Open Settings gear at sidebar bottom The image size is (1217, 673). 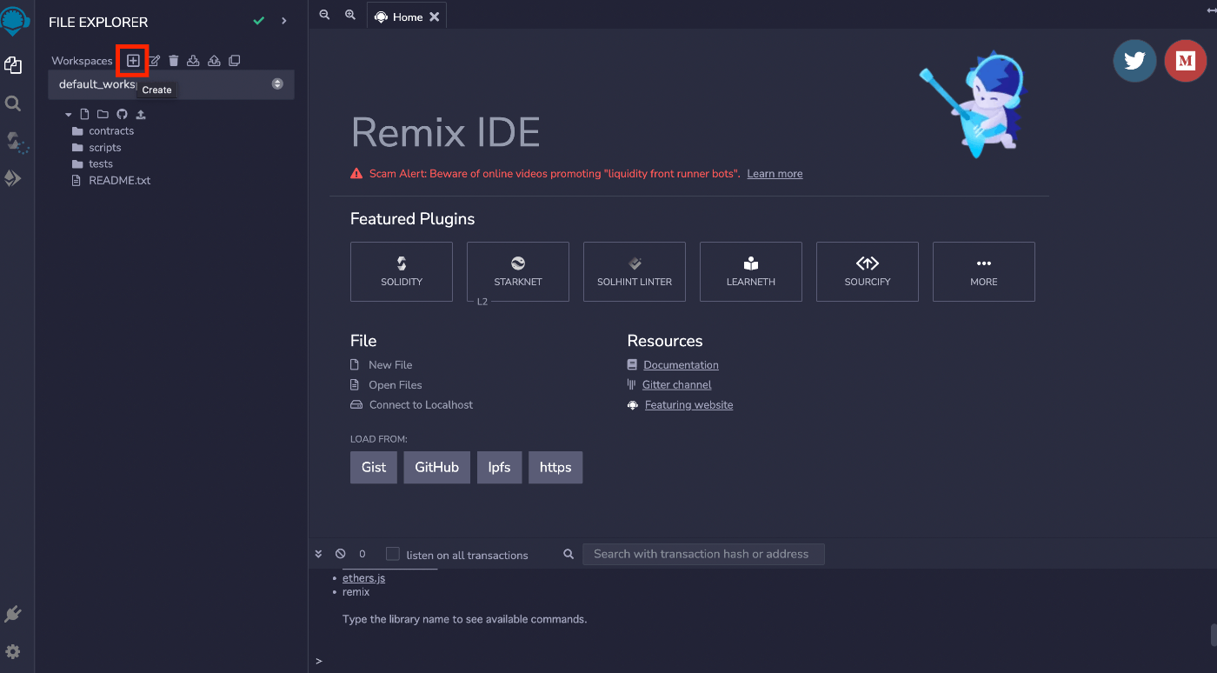pyautogui.click(x=13, y=651)
